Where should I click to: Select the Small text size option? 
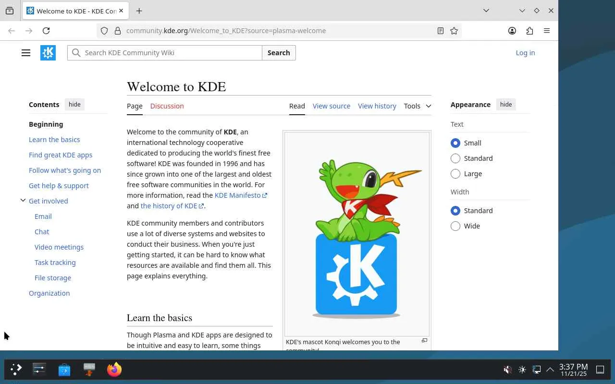pyautogui.click(x=455, y=143)
